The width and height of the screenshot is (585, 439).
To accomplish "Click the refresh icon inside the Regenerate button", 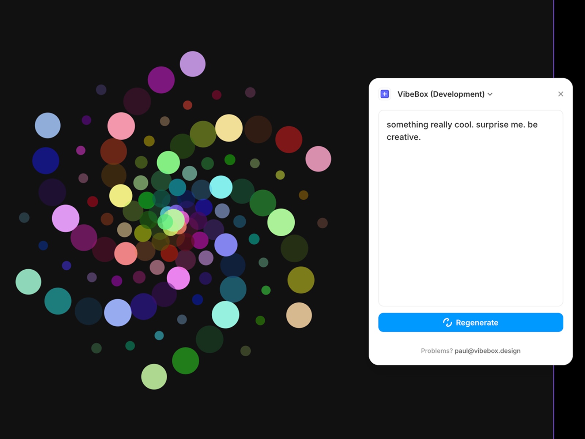I will 448,322.
